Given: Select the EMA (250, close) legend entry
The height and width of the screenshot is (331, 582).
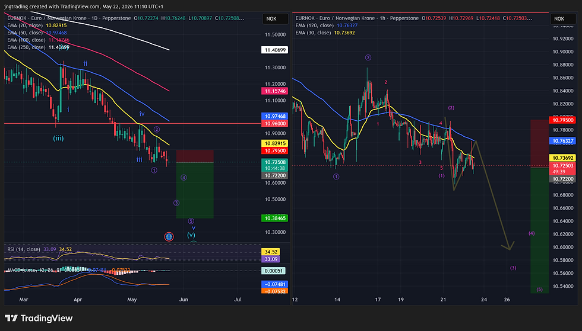Looking at the screenshot, I should [38, 47].
